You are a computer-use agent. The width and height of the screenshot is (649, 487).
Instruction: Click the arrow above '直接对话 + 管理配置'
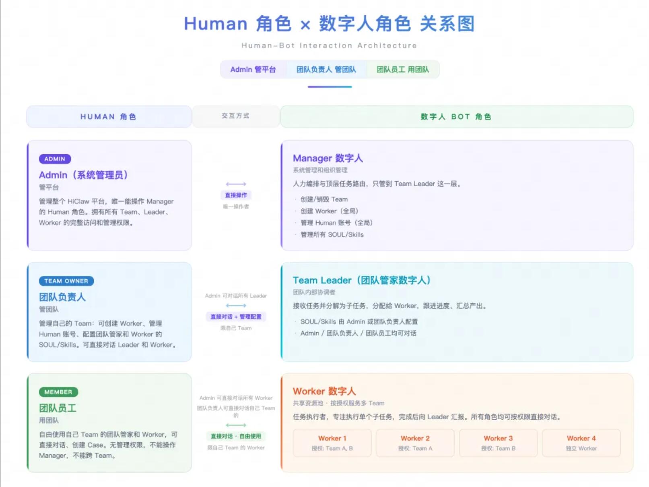(236, 306)
